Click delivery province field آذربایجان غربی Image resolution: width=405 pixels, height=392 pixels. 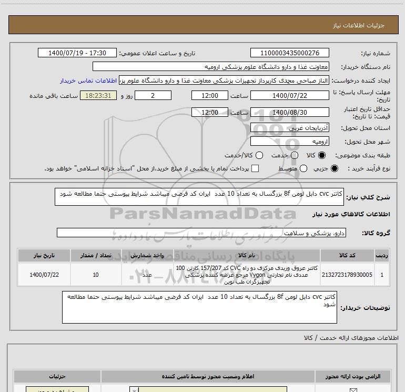pos(289,127)
